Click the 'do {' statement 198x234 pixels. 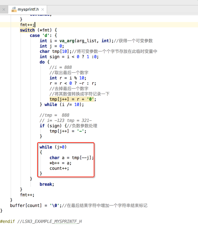coord(45,62)
